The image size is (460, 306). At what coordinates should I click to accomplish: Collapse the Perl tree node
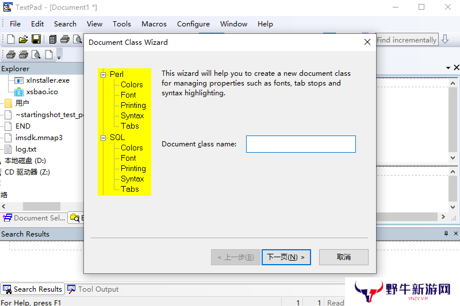coord(103,75)
